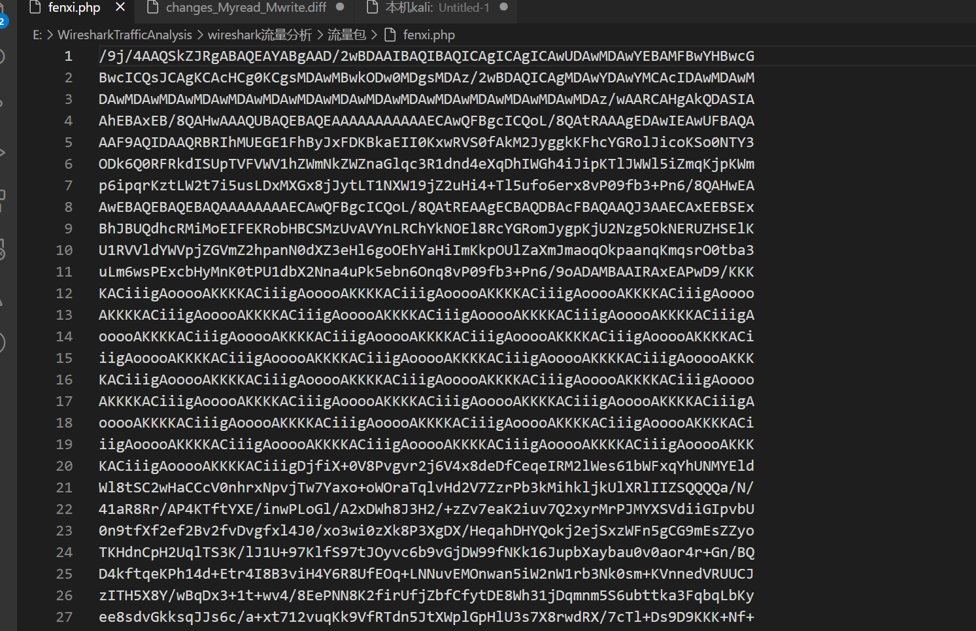This screenshot has height=631, width=976.
Task: Open WiresharkTrafficAnalysis breadcrumb folder
Action: [x=125, y=35]
